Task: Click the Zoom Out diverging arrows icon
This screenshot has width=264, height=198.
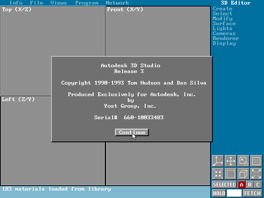Action: pyautogui.click(x=256, y=174)
